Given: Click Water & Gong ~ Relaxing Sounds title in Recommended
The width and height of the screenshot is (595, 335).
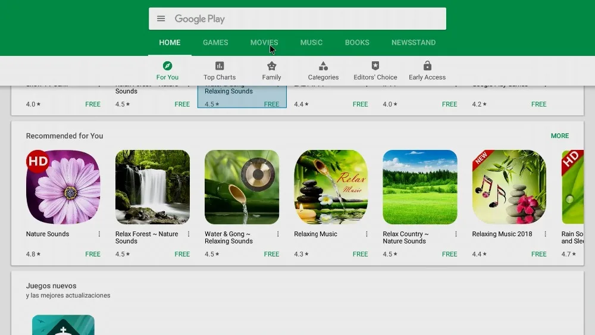Looking at the screenshot, I should click(x=228, y=237).
